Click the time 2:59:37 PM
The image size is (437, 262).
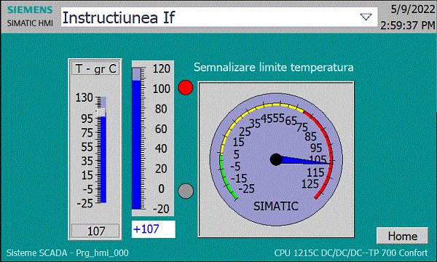pos(408,25)
